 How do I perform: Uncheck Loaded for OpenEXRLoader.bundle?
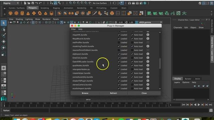(119, 62)
